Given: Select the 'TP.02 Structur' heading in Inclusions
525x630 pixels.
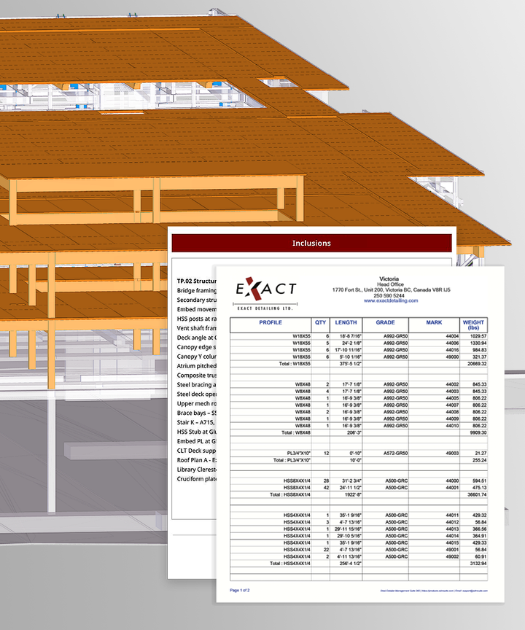Looking at the screenshot, I should [x=196, y=281].
